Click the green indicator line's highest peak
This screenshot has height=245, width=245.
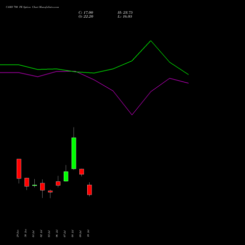(150, 41)
